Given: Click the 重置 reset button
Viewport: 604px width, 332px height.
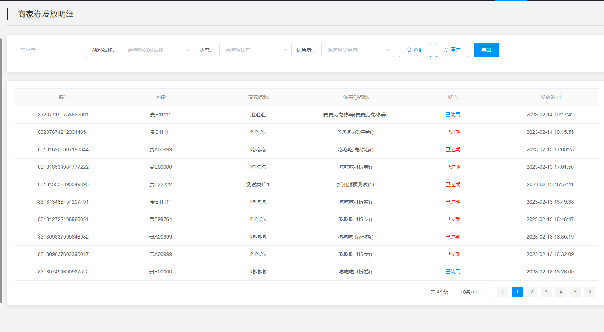Looking at the screenshot, I should [x=452, y=50].
